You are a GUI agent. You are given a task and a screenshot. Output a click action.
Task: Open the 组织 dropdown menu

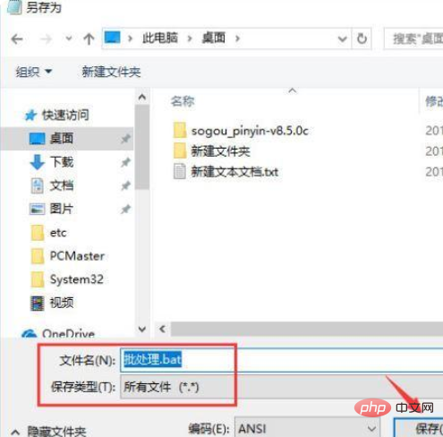pos(34,72)
